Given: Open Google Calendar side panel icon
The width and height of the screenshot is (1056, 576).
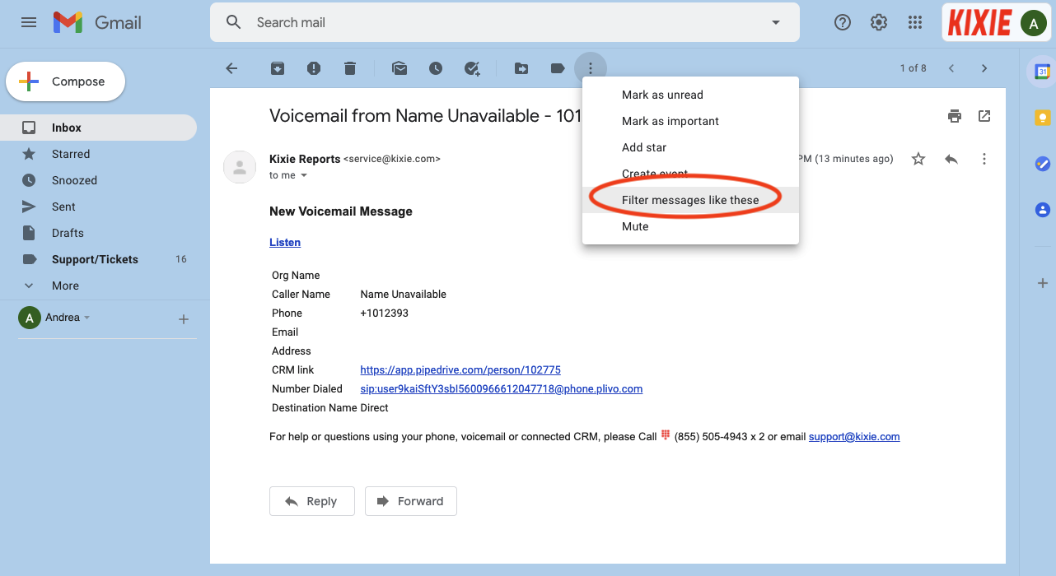Looking at the screenshot, I should point(1042,72).
